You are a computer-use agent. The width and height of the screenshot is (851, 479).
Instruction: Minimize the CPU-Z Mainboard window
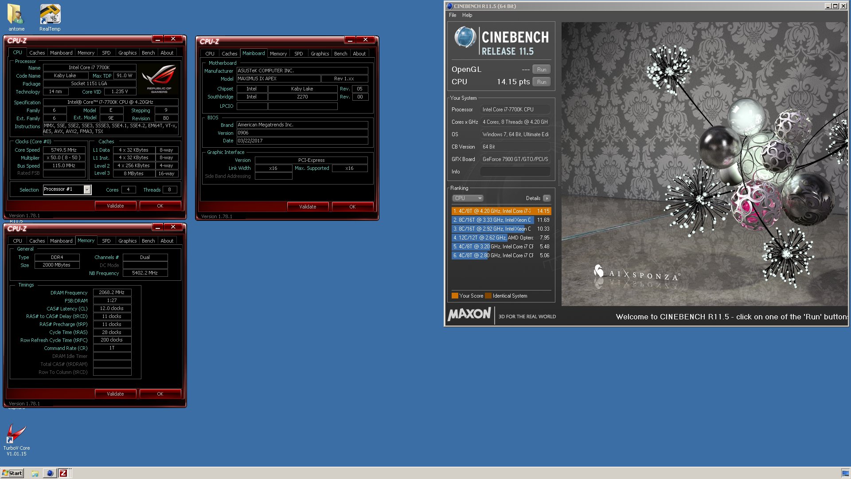coord(350,40)
